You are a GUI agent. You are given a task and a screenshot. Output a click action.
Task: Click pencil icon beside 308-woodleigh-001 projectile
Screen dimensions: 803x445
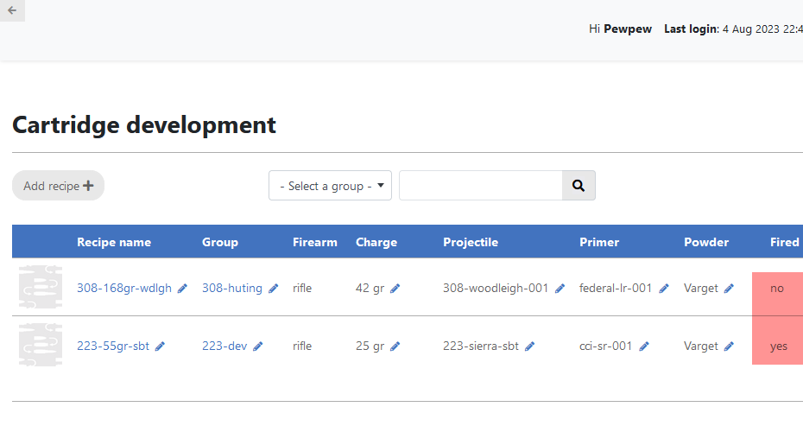click(560, 289)
